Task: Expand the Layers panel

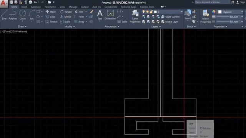Action: click(x=156, y=26)
